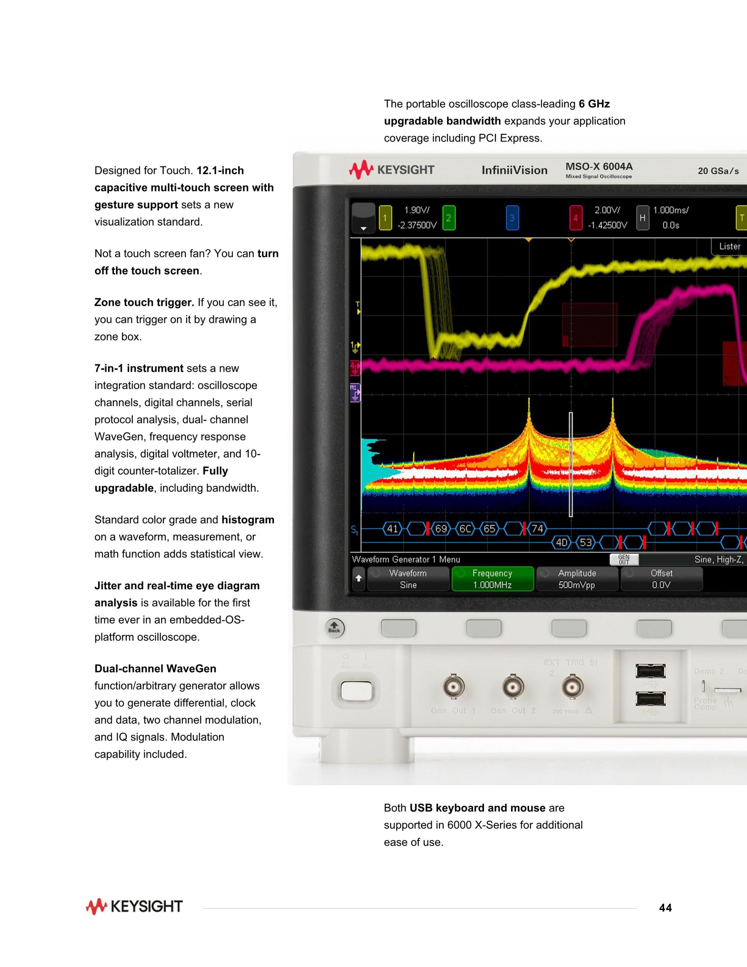Viewport: 747px width, 967px height.
Task: Toggle the yellow channel 1 button
Action: coord(385,218)
